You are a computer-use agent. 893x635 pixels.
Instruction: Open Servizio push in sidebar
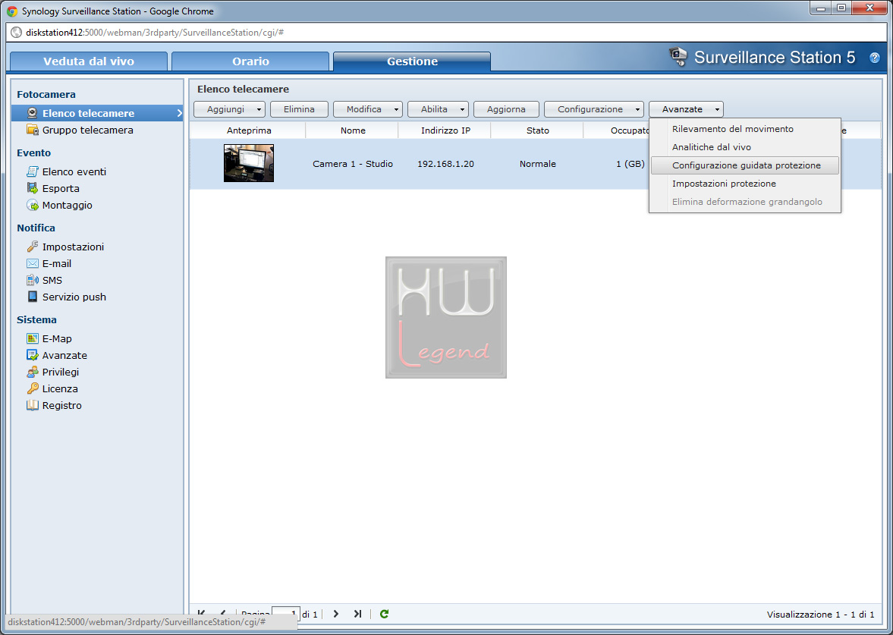tap(74, 297)
